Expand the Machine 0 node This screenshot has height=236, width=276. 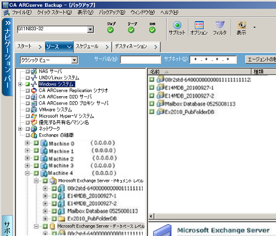point(27,143)
